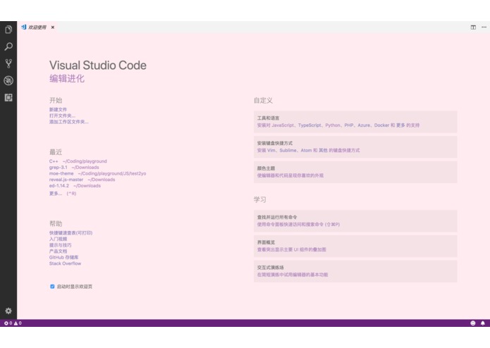
Task: Click the Visual Studio Code heading
Action: (98, 66)
